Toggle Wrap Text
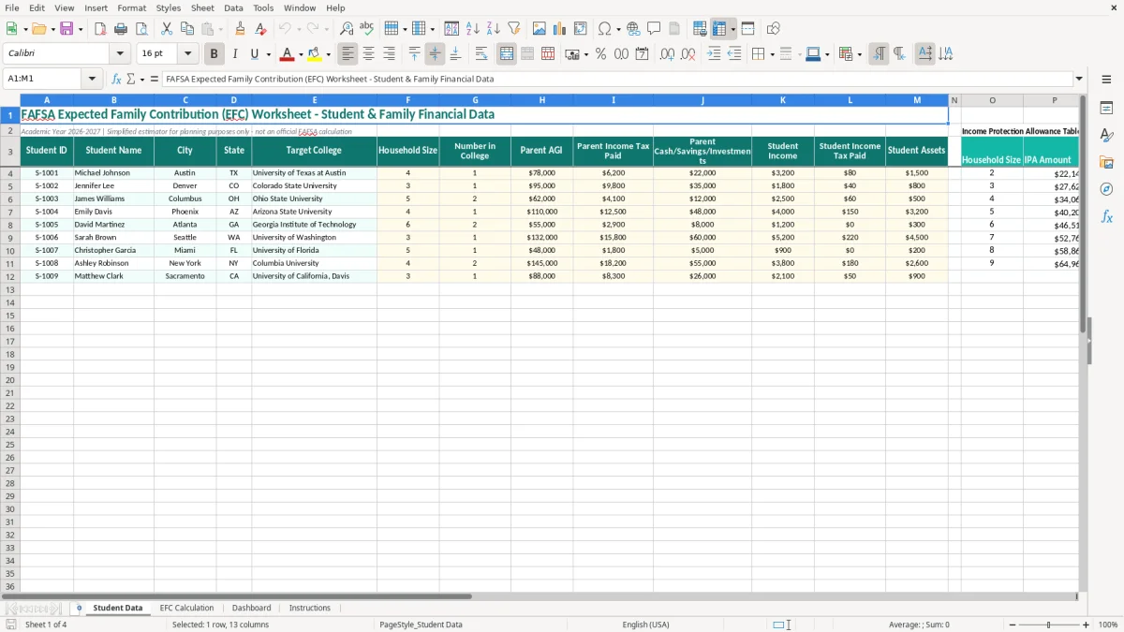The height and width of the screenshot is (632, 1124). (x=481, y=54)
